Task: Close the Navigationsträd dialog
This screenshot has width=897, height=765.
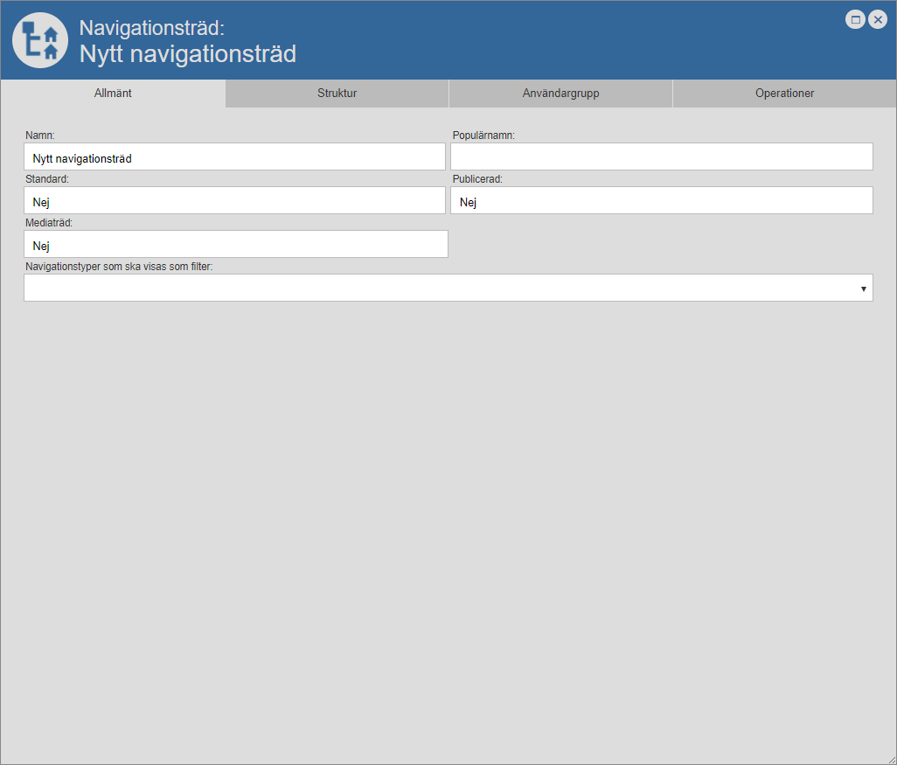Action: coord(878,19)
